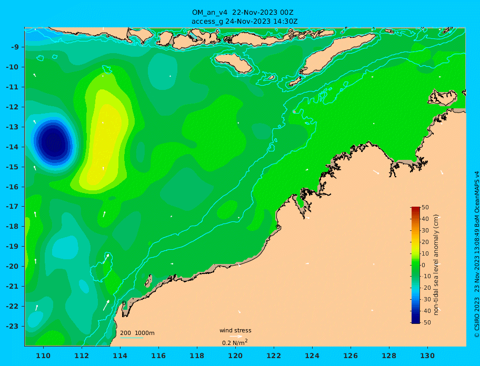Viewport: 480px width, 366px height.
Task: Click the '0.2 N/m2' scale value
Action: click(x=235, y=342)
